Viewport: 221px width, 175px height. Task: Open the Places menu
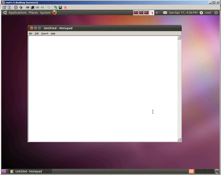[x=33, y=13]
